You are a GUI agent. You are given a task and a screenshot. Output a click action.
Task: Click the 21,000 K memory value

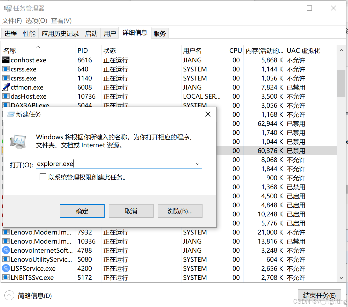[270, 232]
